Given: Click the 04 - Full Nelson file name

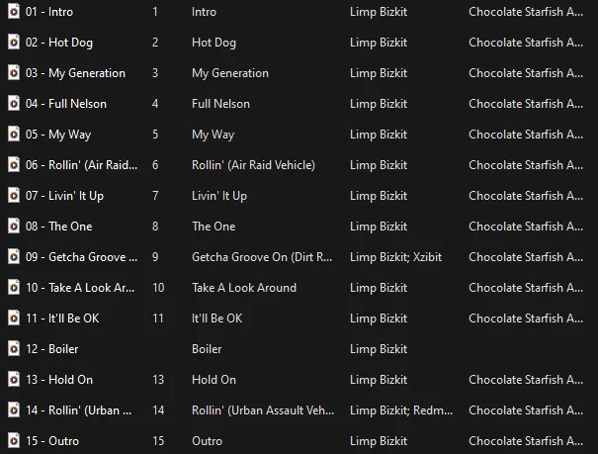Looking at the screenshot, I should point(66,104).
